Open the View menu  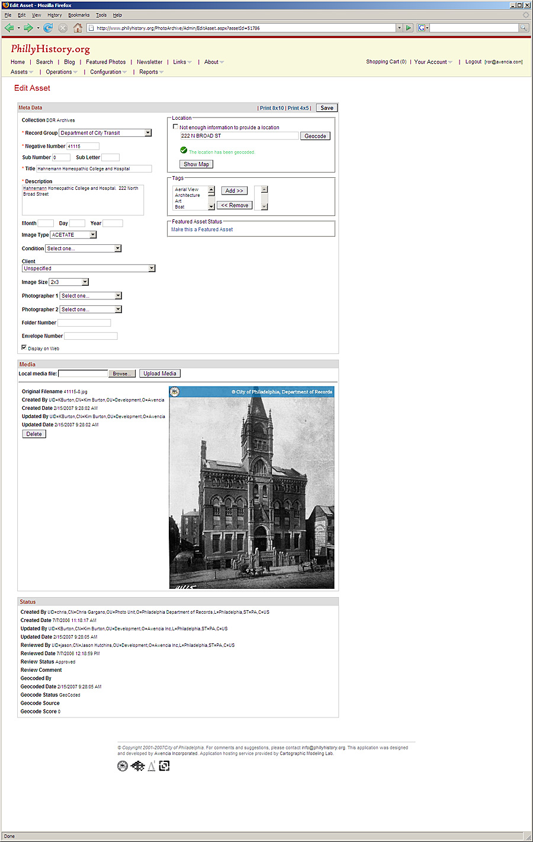tap(36, 15)
